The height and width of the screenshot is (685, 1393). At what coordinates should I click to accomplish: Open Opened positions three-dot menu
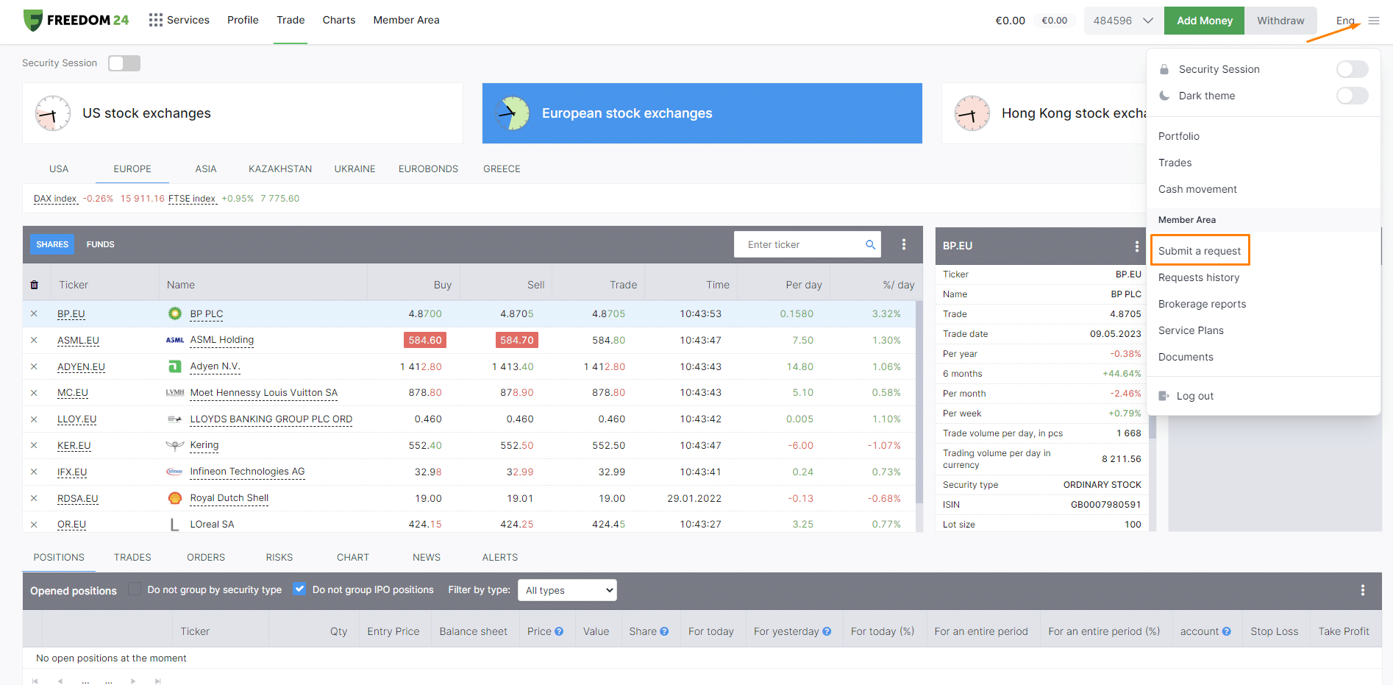click(x=1363, y=590)
